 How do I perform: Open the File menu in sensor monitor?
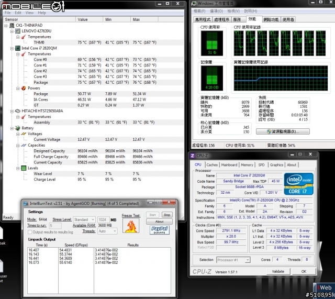[x=7, y=13]
